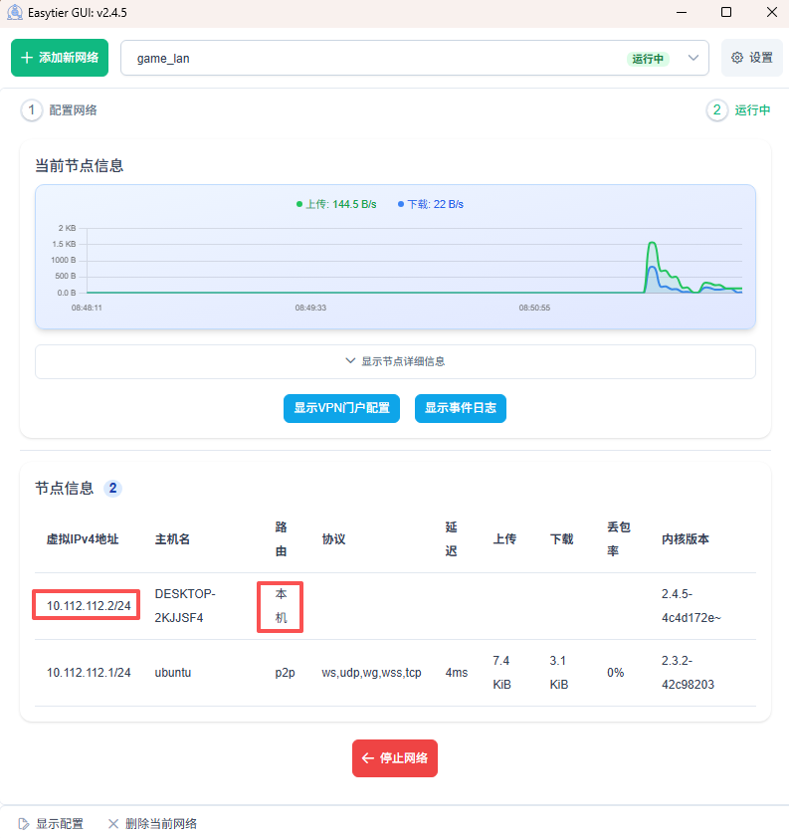Click the 路由 column header
This screenshot has height=838, width=789.
[x=281, y=539]
